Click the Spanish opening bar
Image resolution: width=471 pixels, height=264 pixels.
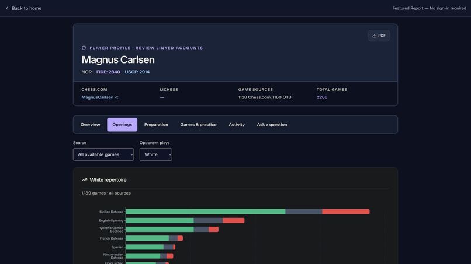pos(151,247)
